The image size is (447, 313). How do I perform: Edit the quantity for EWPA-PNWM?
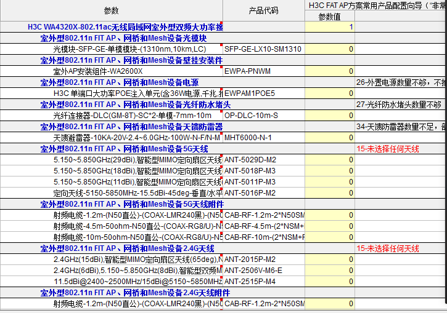[x=330, y=71]
